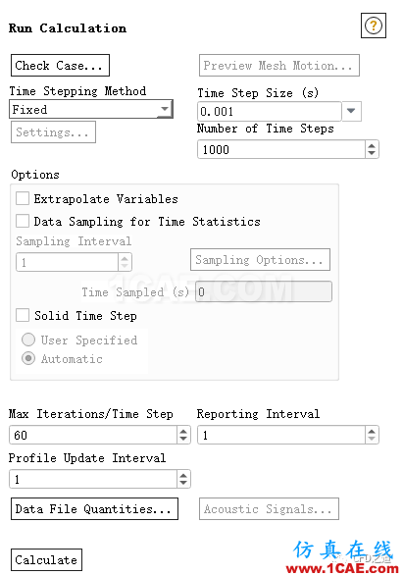
Task: Increase Number of Time Steps spinner up arrow
Action: pos(372,145)
